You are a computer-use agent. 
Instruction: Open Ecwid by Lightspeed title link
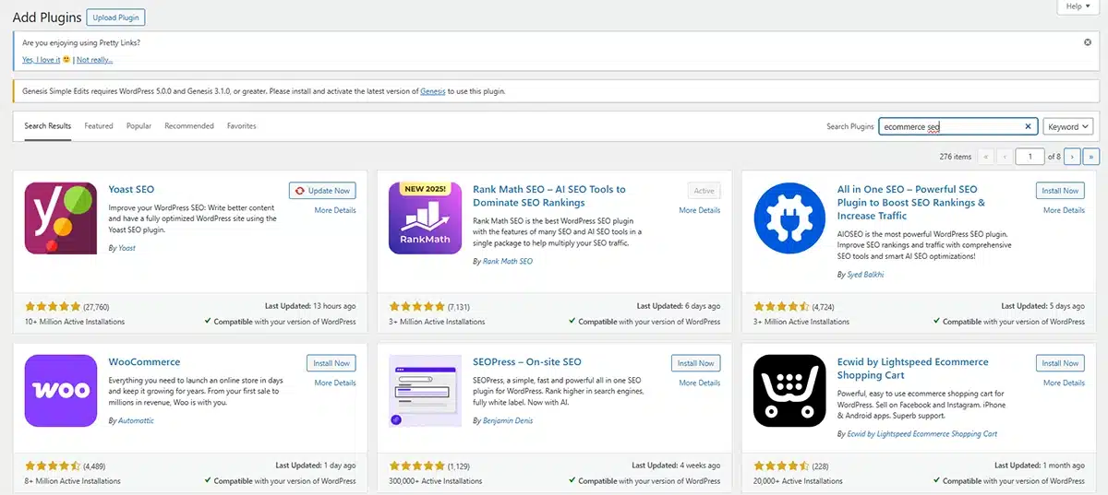913,368
